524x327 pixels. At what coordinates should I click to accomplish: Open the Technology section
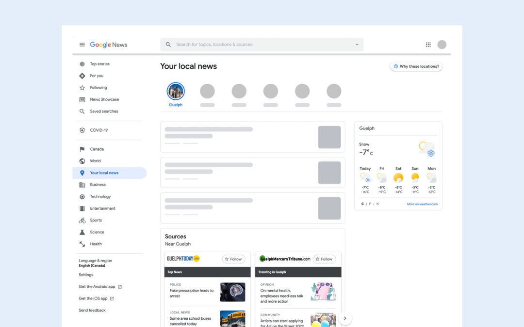coord(100,197)
